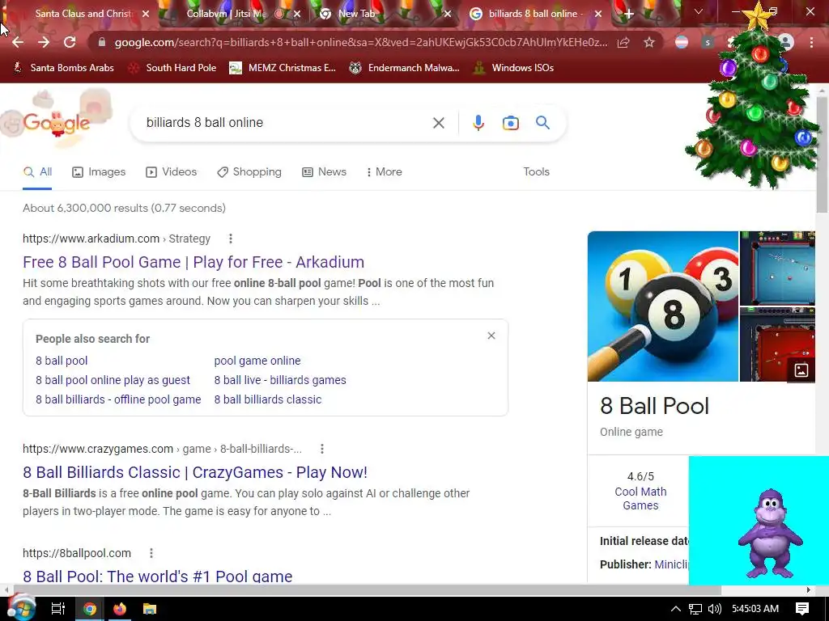829x621 pixels.
Task: Open options for the CrazyGames result
Action: point(322,449)
